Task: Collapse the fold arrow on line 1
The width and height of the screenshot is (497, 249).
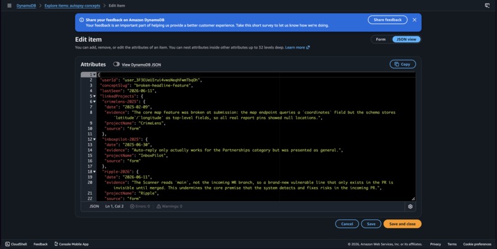Action: pos(94,75)
